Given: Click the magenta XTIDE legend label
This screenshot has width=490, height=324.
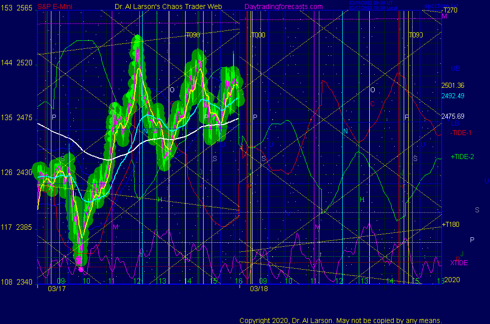Looking at the screenshot, I should (x=459, y=263).
